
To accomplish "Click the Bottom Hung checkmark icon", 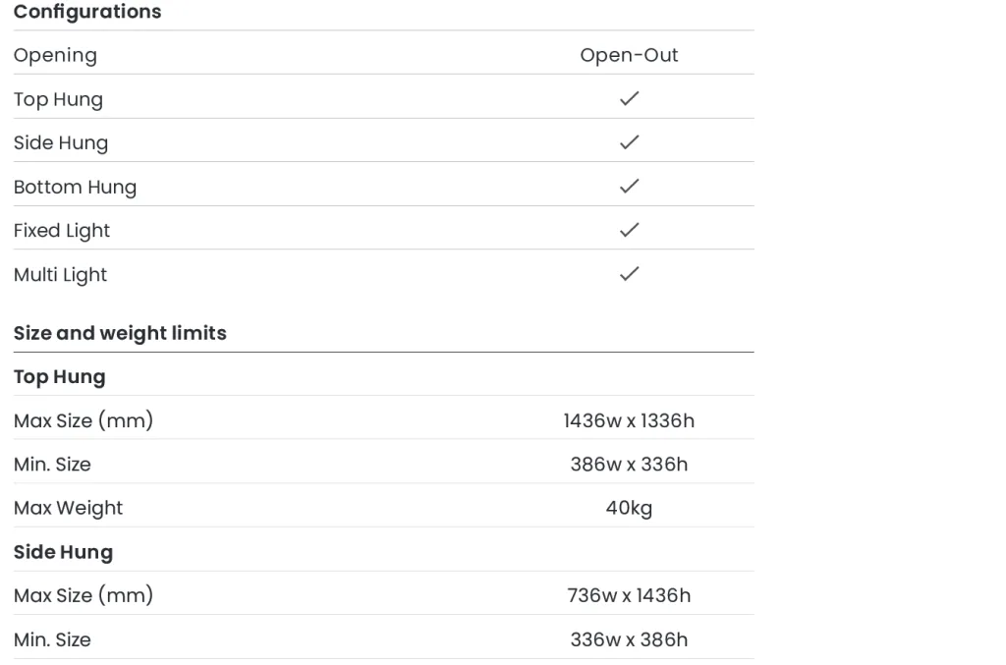I will click(629, 186).
